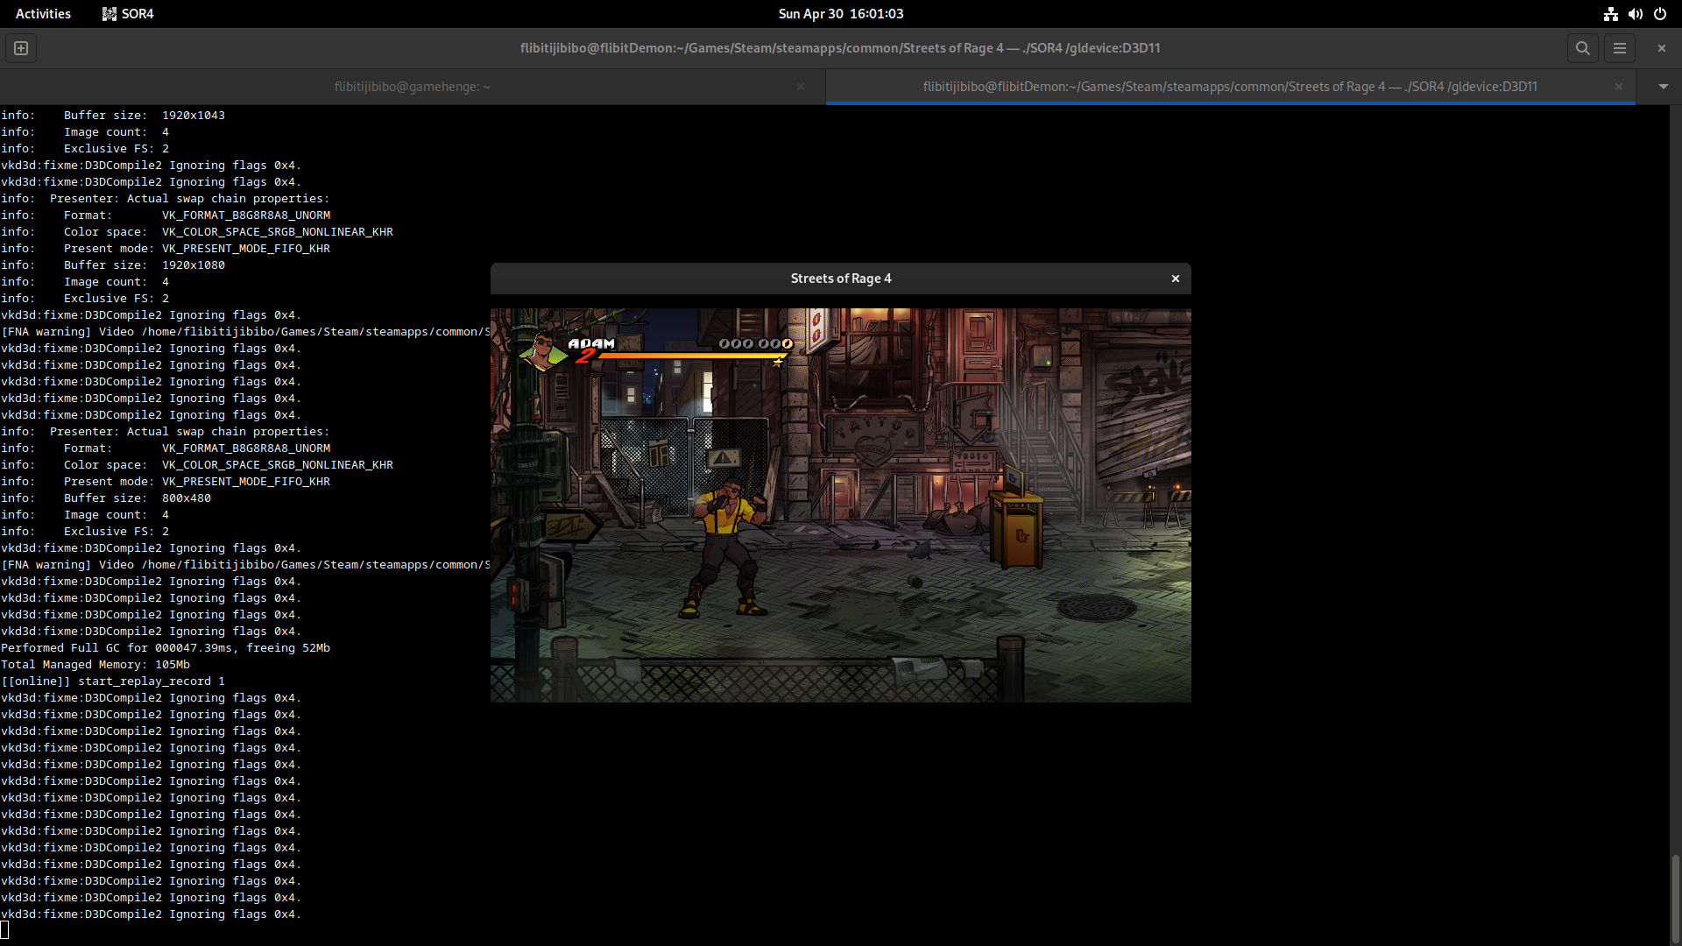1682x946 pixels.
Task: Open the Activities overview
Action: [x=43, y=14]
